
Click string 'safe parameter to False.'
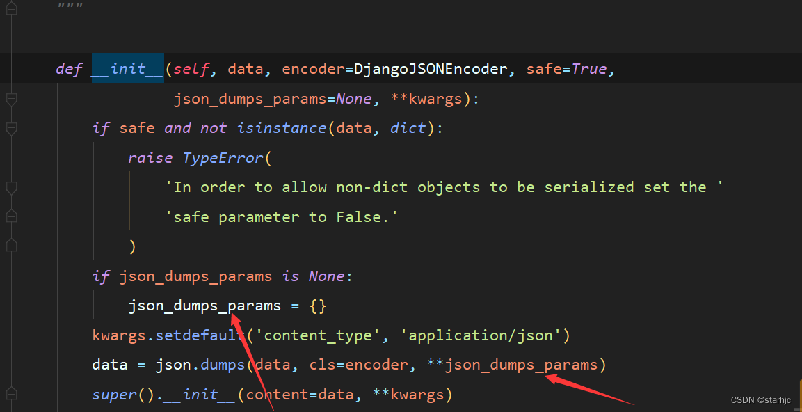281,217
